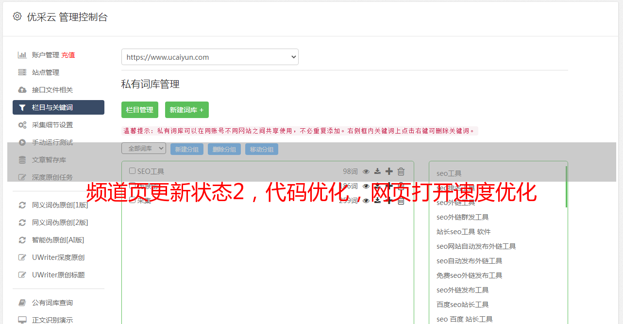Screen dimensions: 623x324
Task: Select keyword seo外链群发工具
Action: (463, 217)
